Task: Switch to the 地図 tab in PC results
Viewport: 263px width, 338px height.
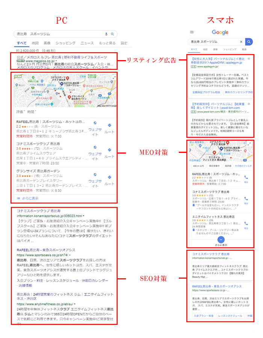Action: click(35, 43)
